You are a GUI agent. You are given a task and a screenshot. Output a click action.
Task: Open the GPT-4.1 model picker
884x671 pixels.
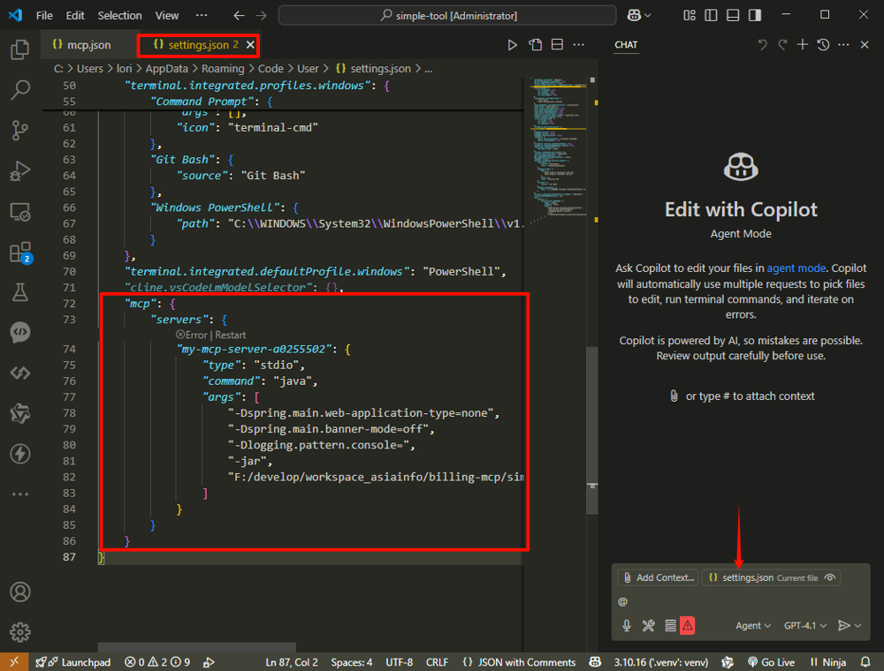pos(804,625)
